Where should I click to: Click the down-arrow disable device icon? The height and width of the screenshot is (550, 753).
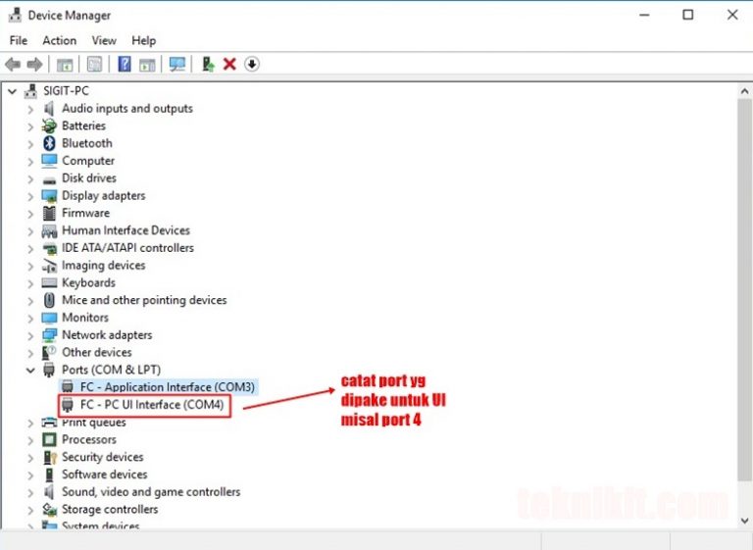coord(252,65)
